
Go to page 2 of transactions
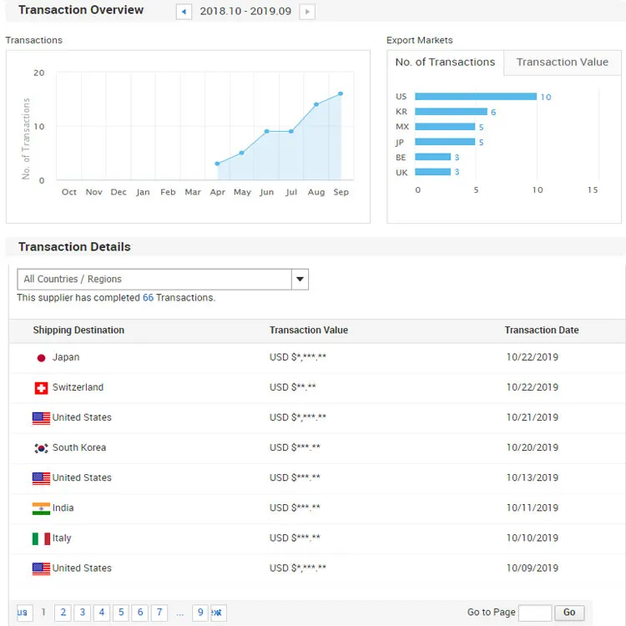pyautogui.click(x=63, y=613)
